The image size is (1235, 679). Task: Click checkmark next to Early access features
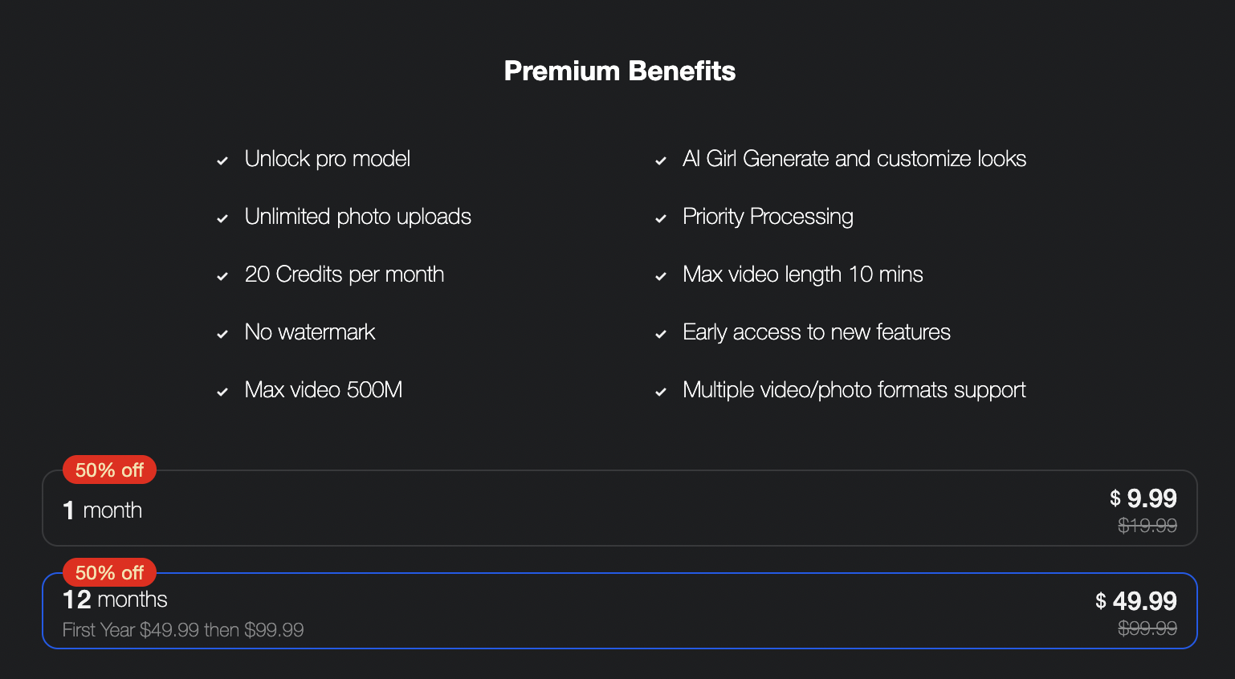(661, 335)
